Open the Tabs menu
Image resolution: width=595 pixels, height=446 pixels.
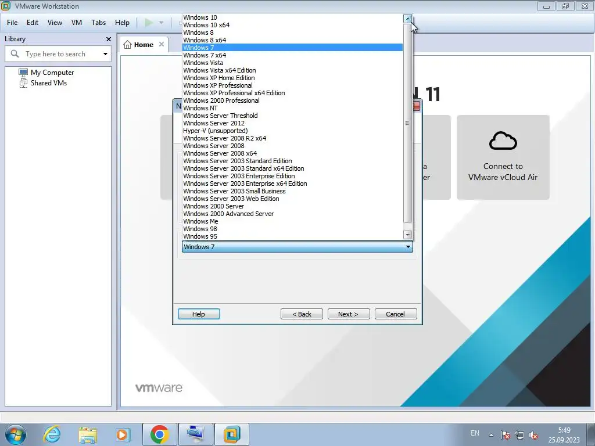[x=98, y=23]
